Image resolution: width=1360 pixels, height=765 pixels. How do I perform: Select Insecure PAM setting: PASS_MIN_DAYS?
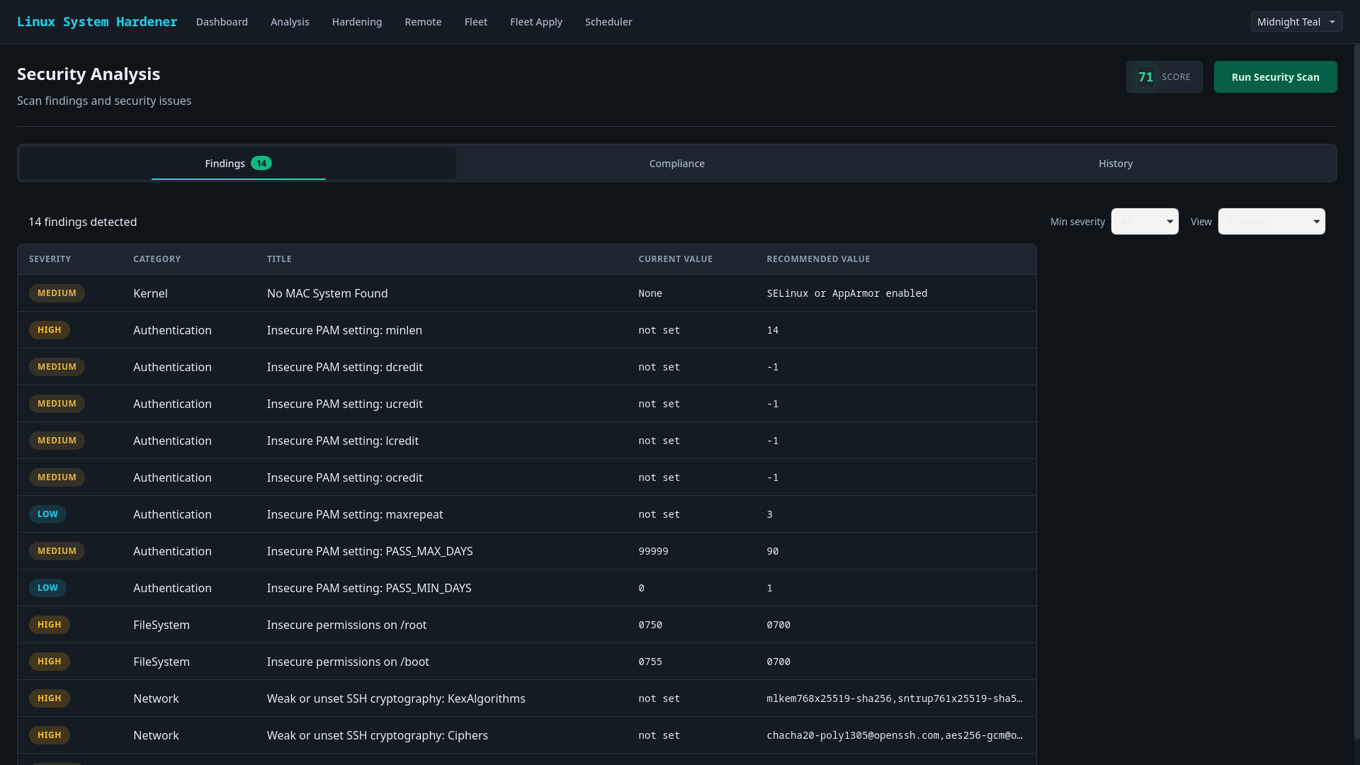[x=527, y=588]
